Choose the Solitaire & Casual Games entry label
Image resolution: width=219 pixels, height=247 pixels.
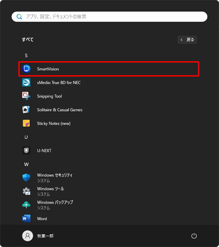click(60, 110)
